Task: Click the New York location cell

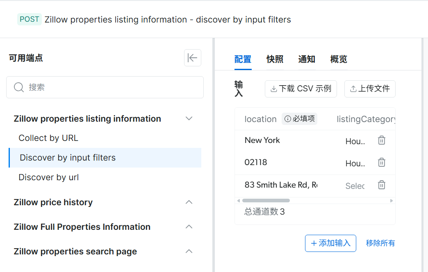Action: coord(262,140)
